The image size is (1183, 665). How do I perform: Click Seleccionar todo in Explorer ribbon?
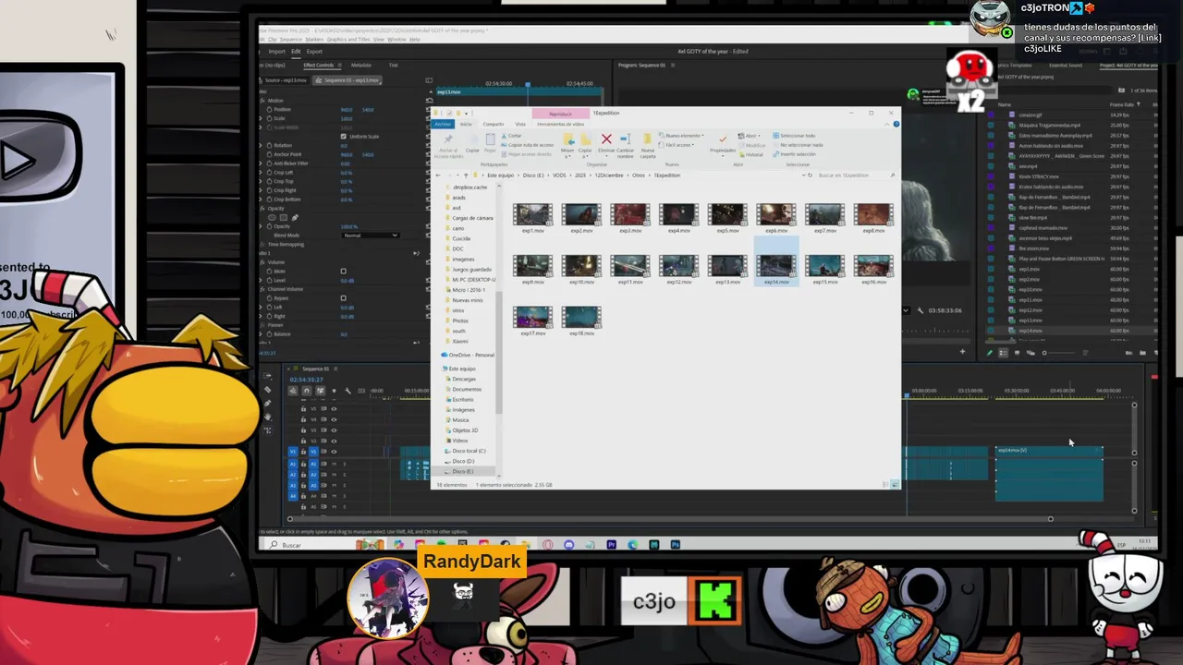pyautogui.click(x=795, y=135)
